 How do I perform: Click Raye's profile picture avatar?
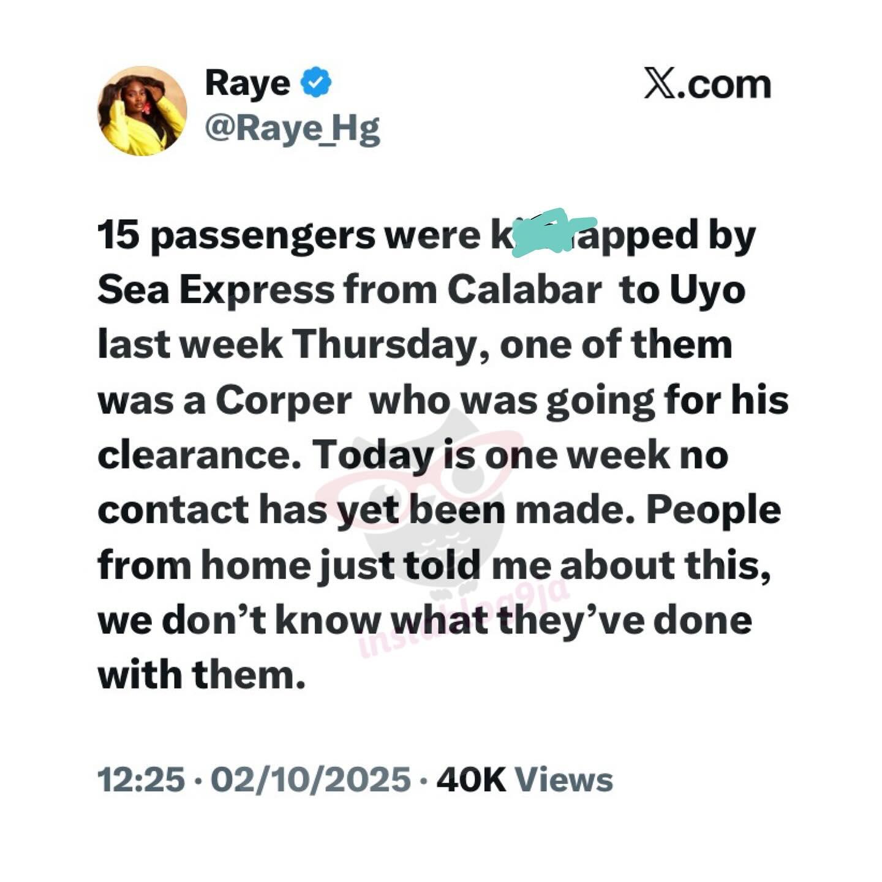142,111
